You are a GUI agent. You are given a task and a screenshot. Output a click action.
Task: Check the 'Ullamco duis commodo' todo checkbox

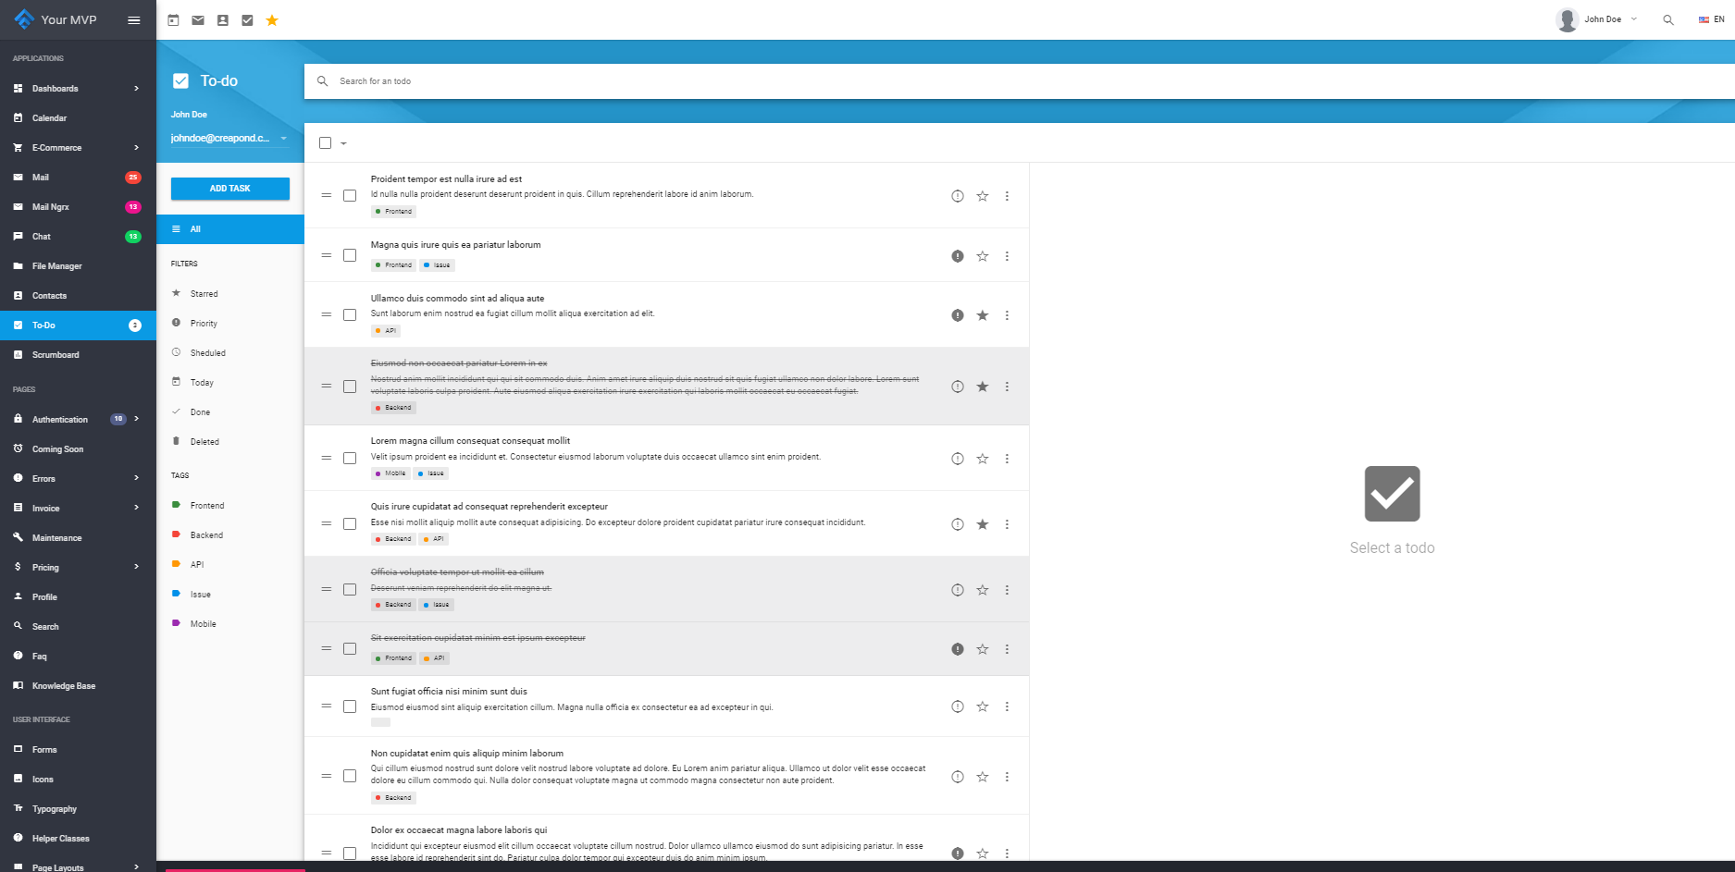tap(350, 314)
